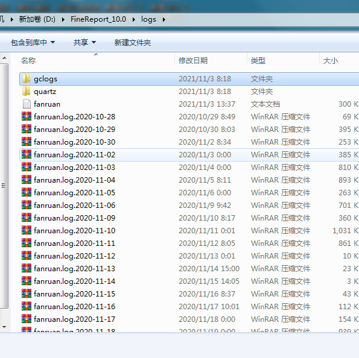
Task: Navigate to FineReport_10.0 in address bar
Action: [x=98, y=19]
